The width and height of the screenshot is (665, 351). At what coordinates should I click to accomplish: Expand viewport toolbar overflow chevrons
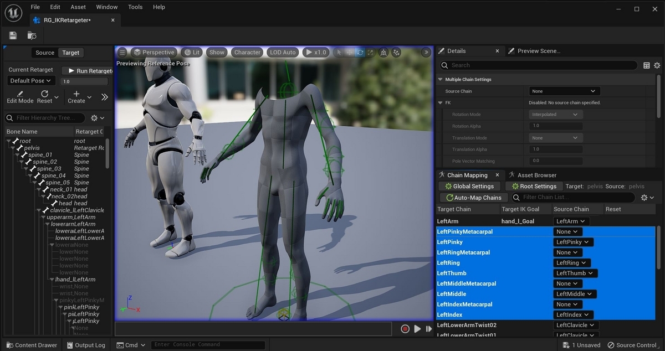426,53
